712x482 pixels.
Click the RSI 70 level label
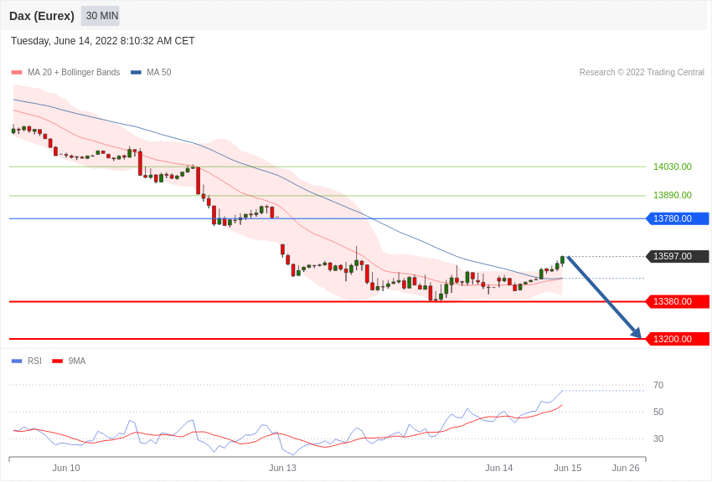658,385
